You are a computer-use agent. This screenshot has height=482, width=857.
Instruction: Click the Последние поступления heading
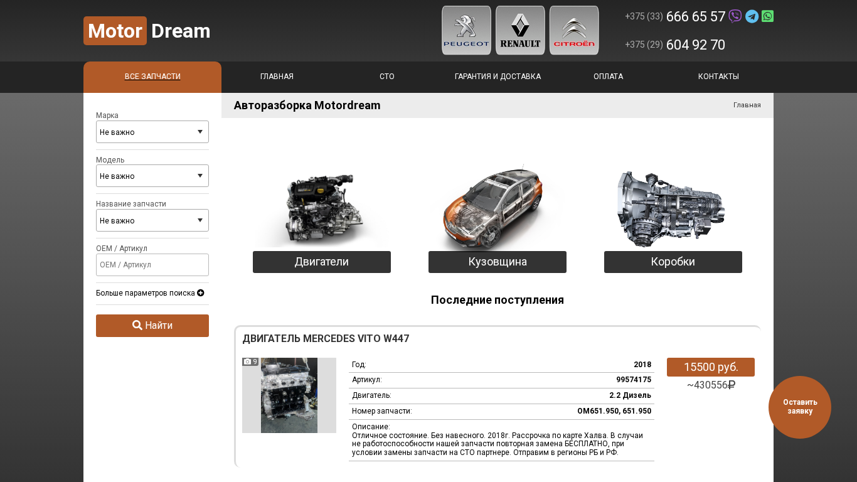[x=498, y=300]
